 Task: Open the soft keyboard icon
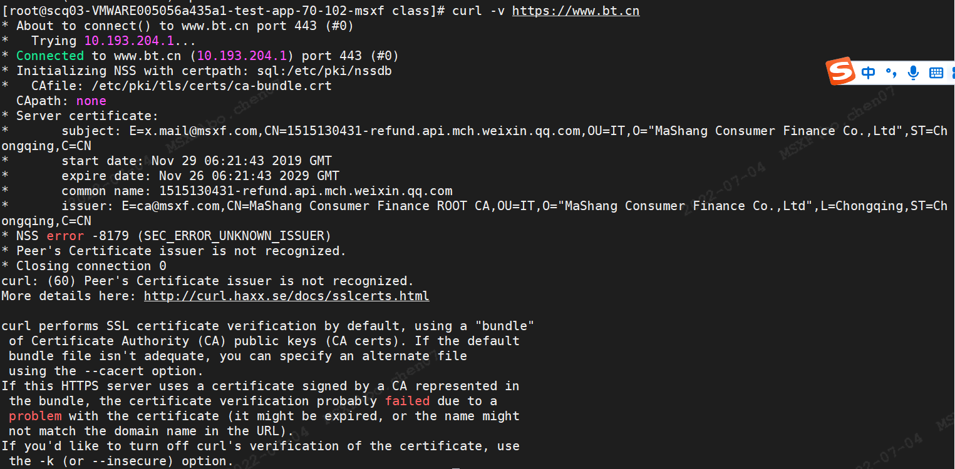click(x=936, y=73)
